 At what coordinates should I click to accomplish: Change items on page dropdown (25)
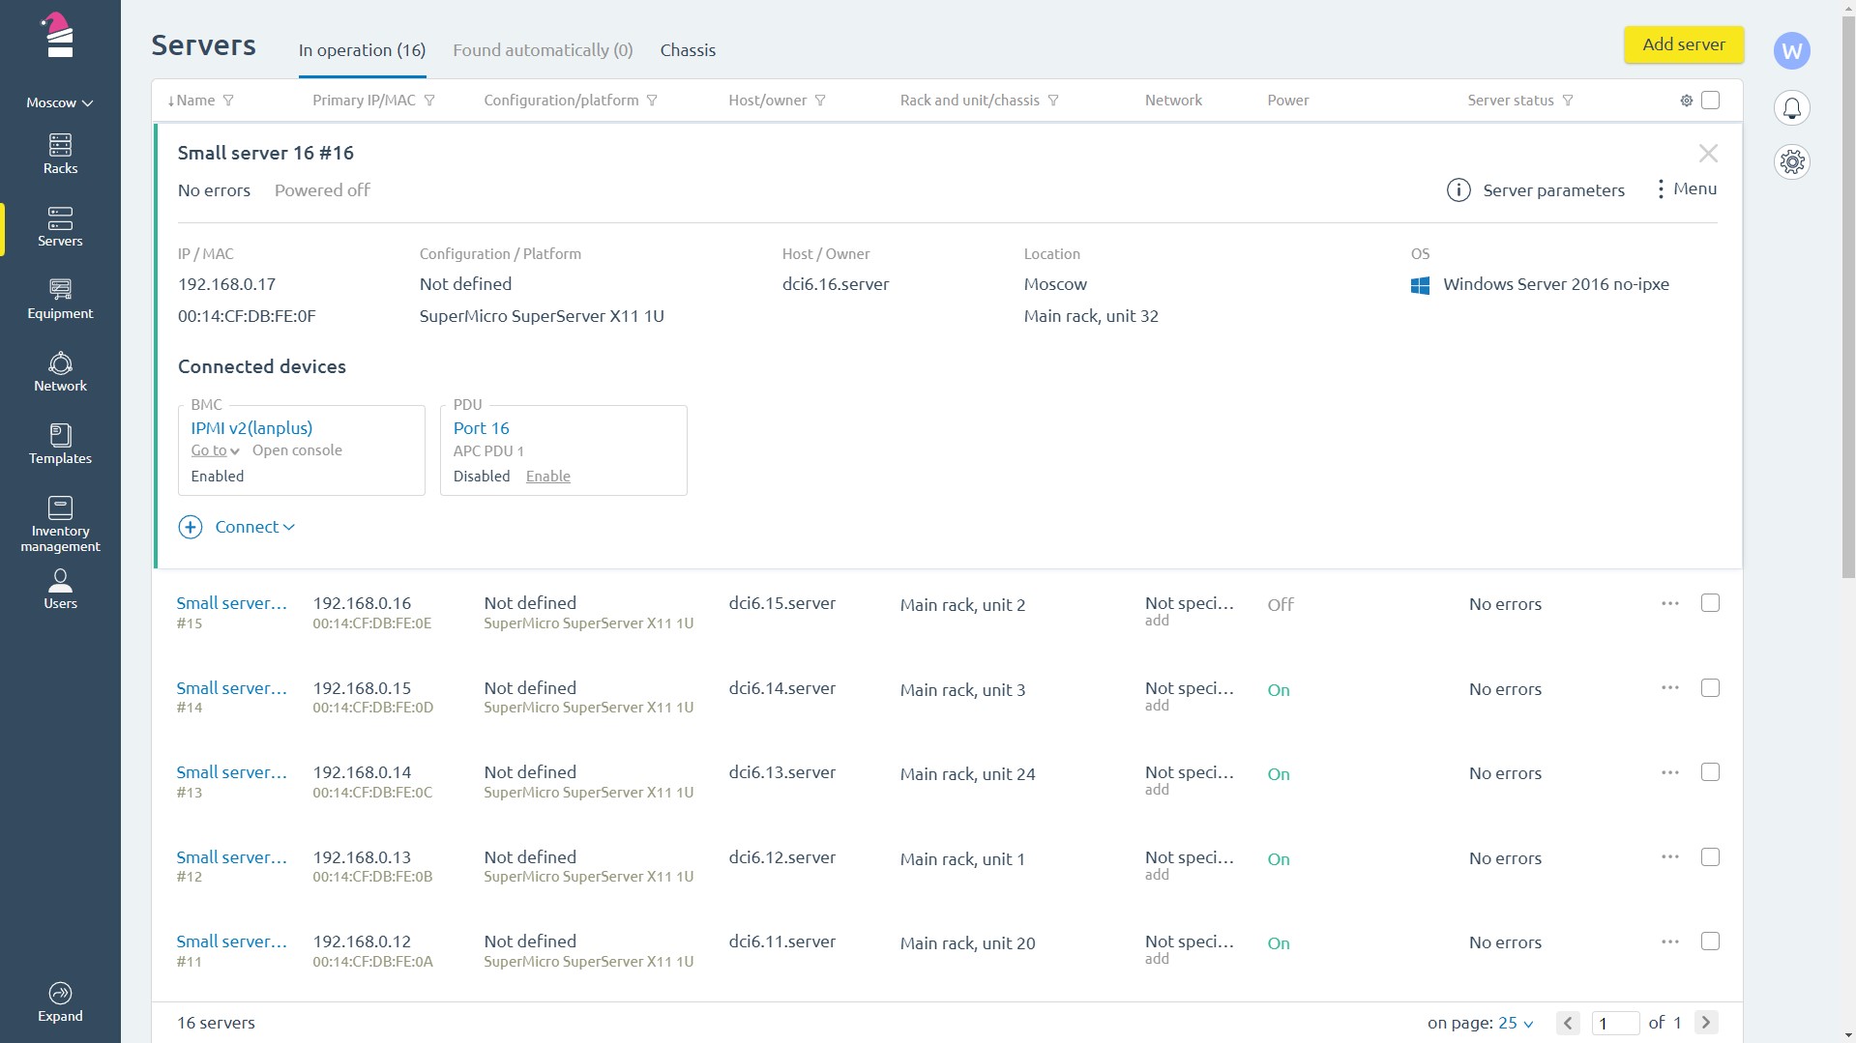pyautogui.click(x=1516, y=1023)
